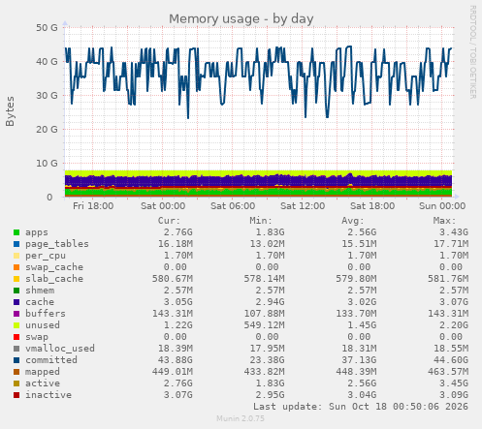Click cache average value 3.02G
The image size is (482, 429).
[x=362, y=302]
